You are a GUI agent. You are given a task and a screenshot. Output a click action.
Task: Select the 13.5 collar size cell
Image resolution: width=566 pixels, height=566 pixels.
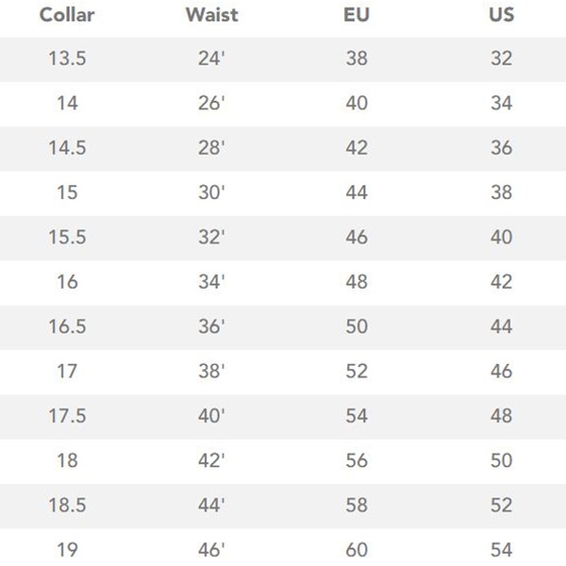67,58
